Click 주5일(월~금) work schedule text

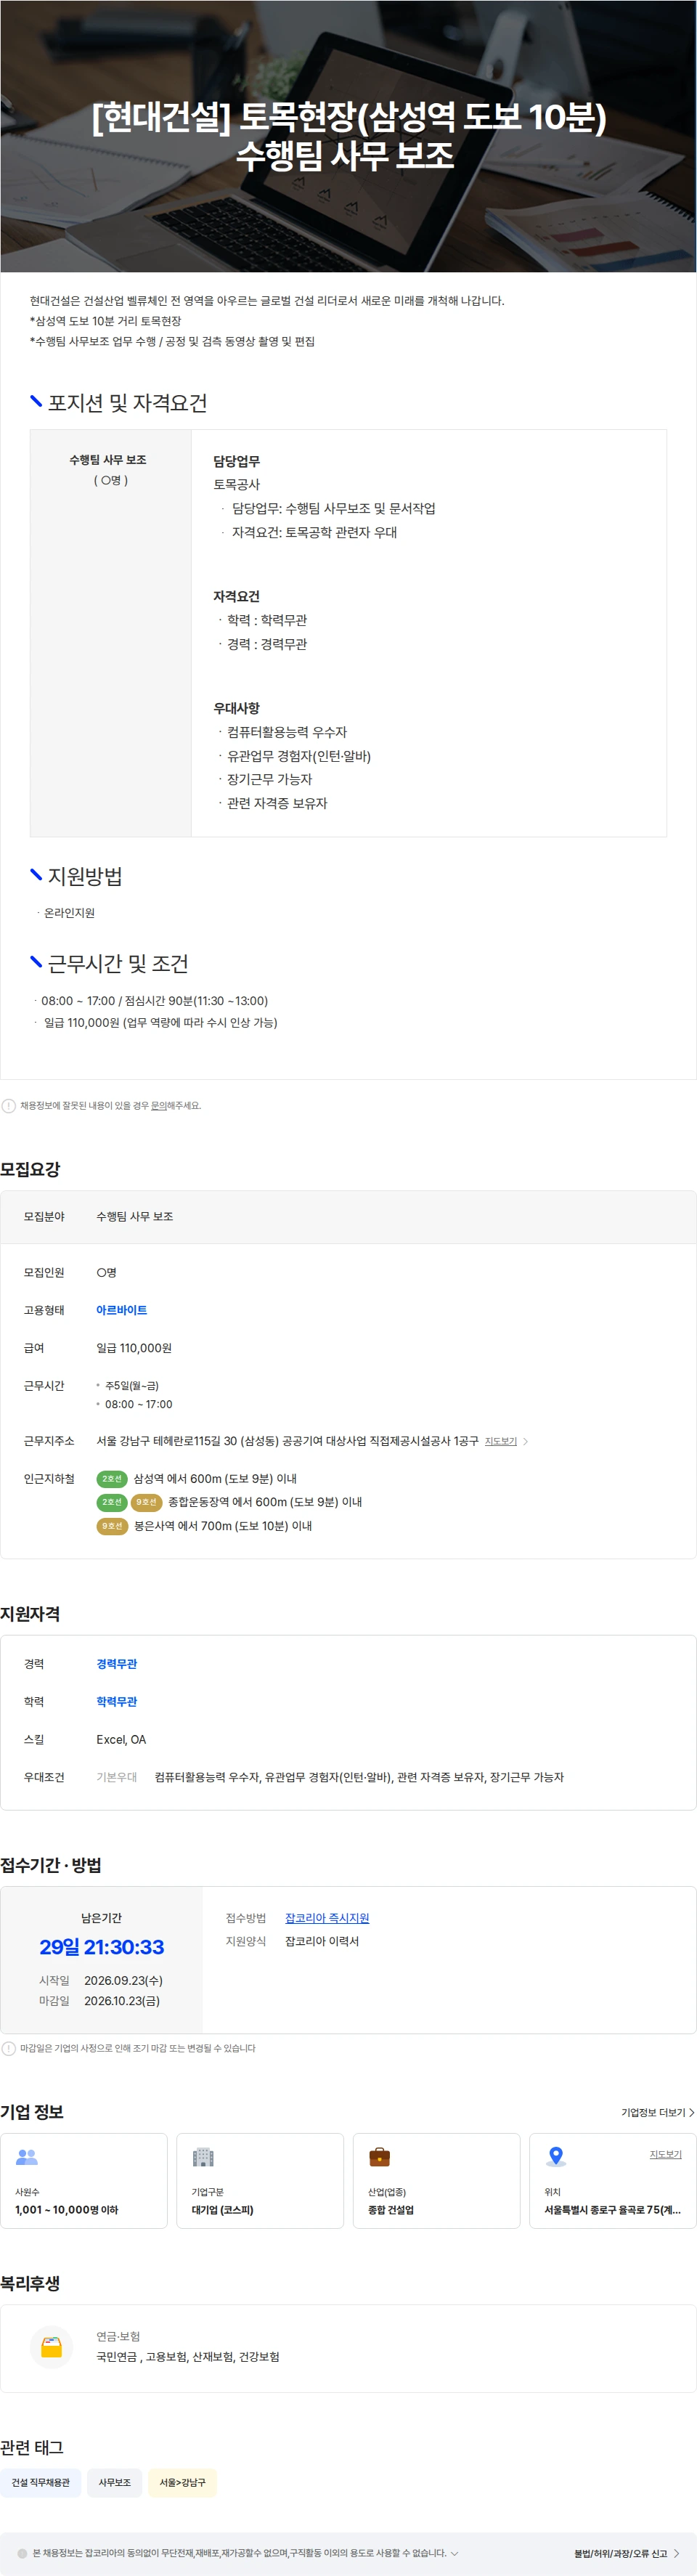pos(132,1385)
